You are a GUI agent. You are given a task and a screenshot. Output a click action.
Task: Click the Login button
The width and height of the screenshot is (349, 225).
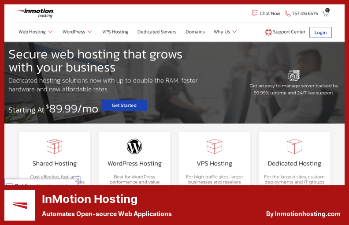pyautogui.click(x=320, y=32)
